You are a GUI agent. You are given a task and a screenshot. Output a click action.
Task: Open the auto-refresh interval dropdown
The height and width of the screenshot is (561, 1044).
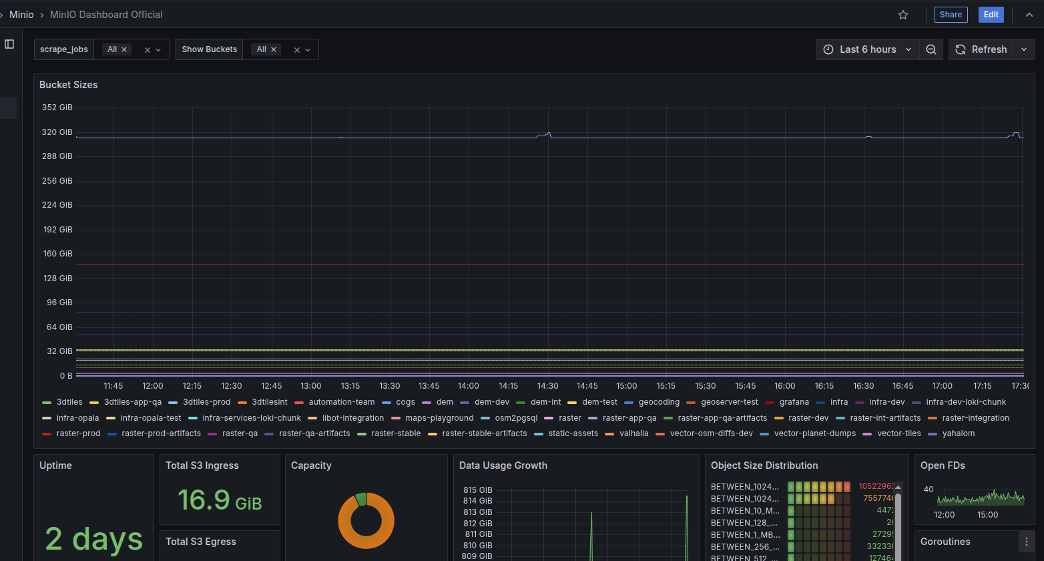(1023, 49)
